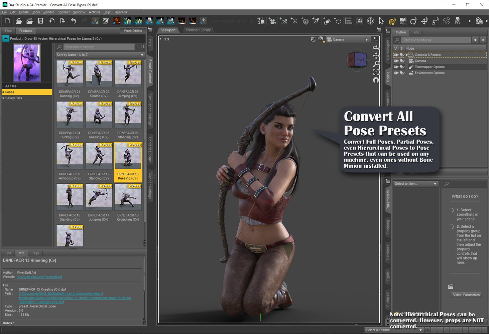
Task: Open the Scene View icon in the toolbar
Action: coord(348,21)
